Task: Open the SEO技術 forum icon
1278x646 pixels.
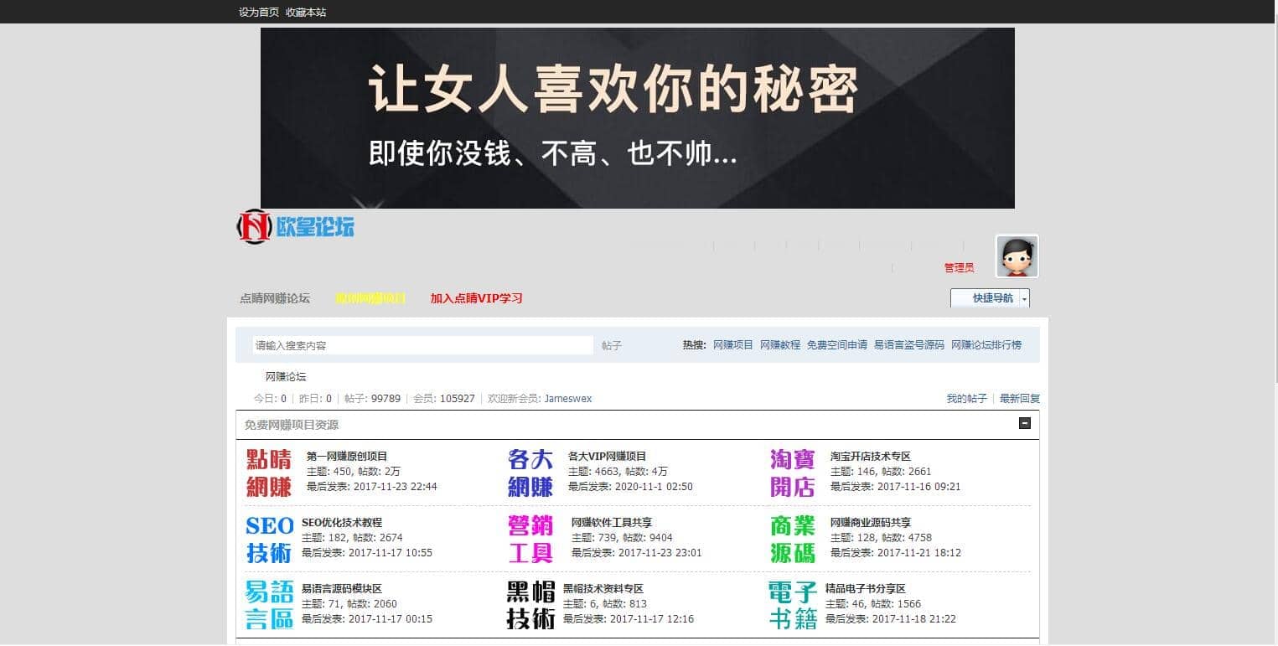Action: (x=269, y=539)
